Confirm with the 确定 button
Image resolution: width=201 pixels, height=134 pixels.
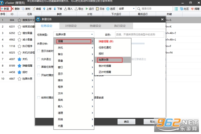tap(126, 122)
